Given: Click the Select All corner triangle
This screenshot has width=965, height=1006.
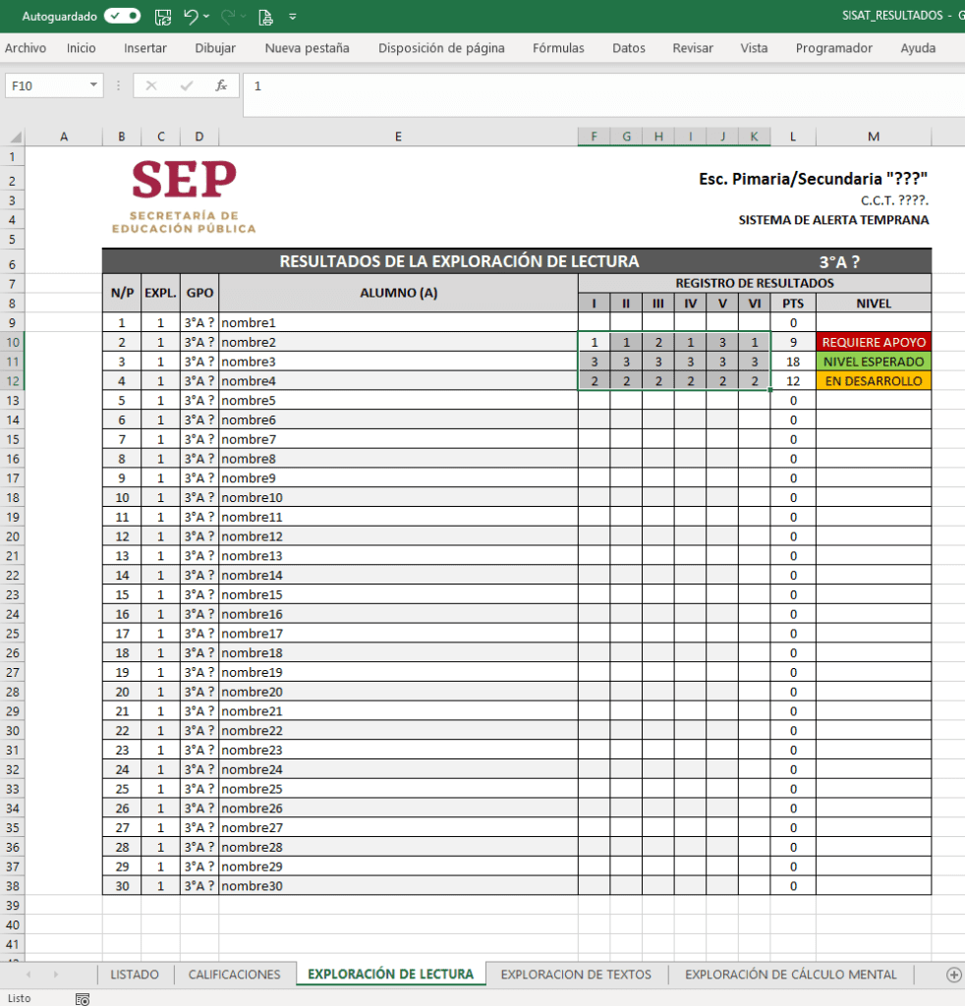Looking at the screenshot, I should point(16,137).
